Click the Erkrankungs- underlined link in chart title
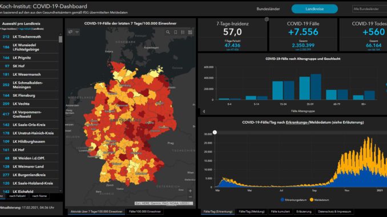 297,122
